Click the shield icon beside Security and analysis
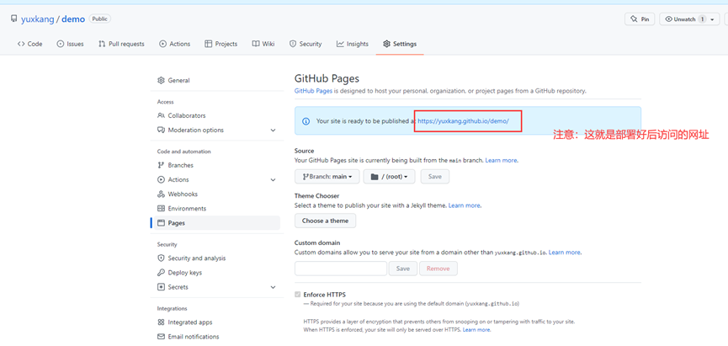 click(x=161, y=258)
